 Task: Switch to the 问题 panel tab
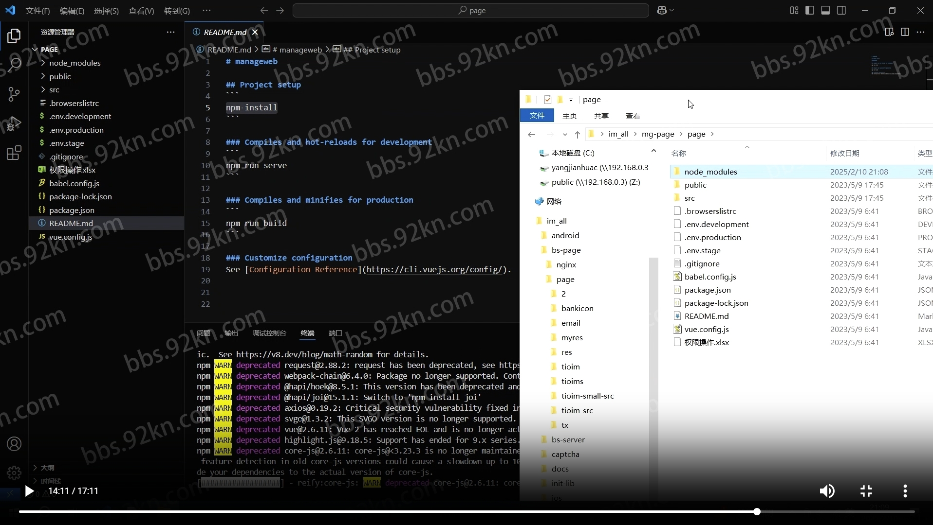[x=203, y=333]
